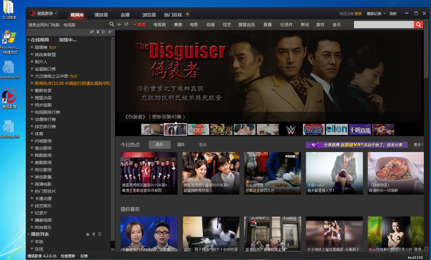
Task: Switch to the 视频库 tab
Action: point(77,15)
